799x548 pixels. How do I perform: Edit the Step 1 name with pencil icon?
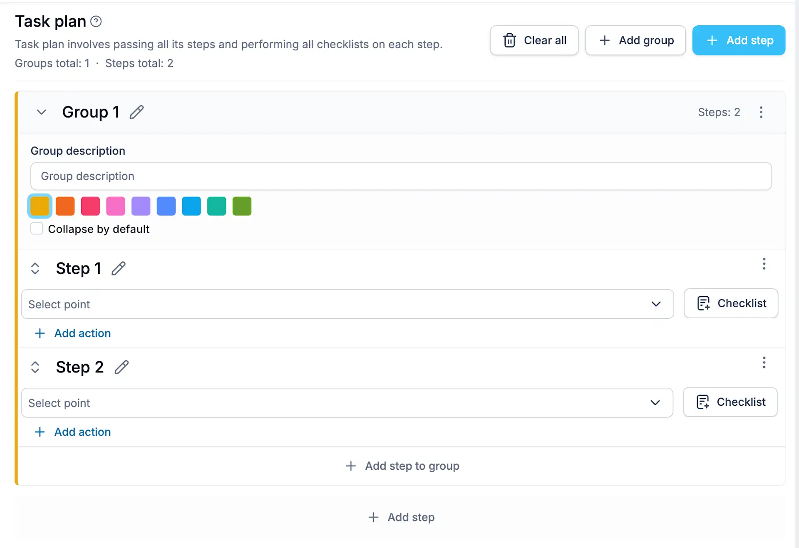(x=119, y=268)
